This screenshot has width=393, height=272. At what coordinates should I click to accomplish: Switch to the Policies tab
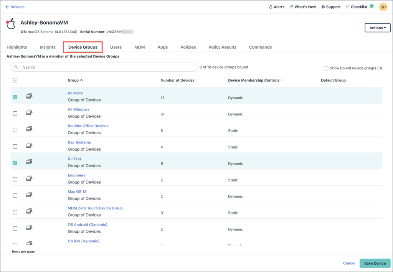point(188,47)
